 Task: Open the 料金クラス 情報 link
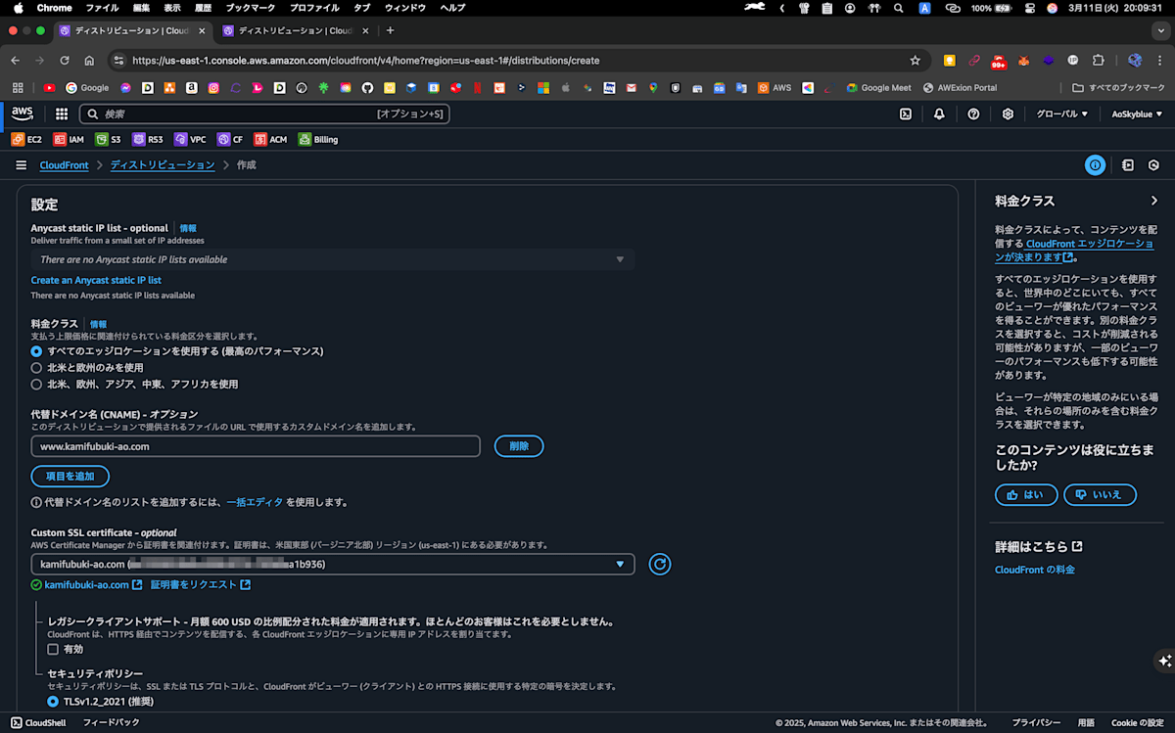[x=98, y=324]
